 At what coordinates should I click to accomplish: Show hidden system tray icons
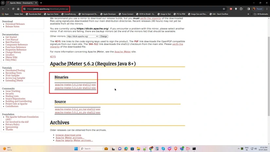click(x=239, y=148)
